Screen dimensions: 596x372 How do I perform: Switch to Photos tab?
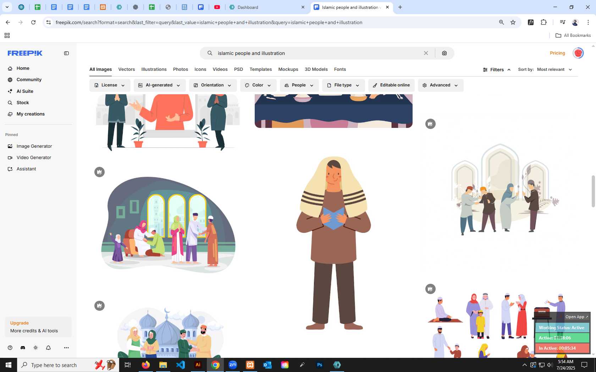pos(181,69)
